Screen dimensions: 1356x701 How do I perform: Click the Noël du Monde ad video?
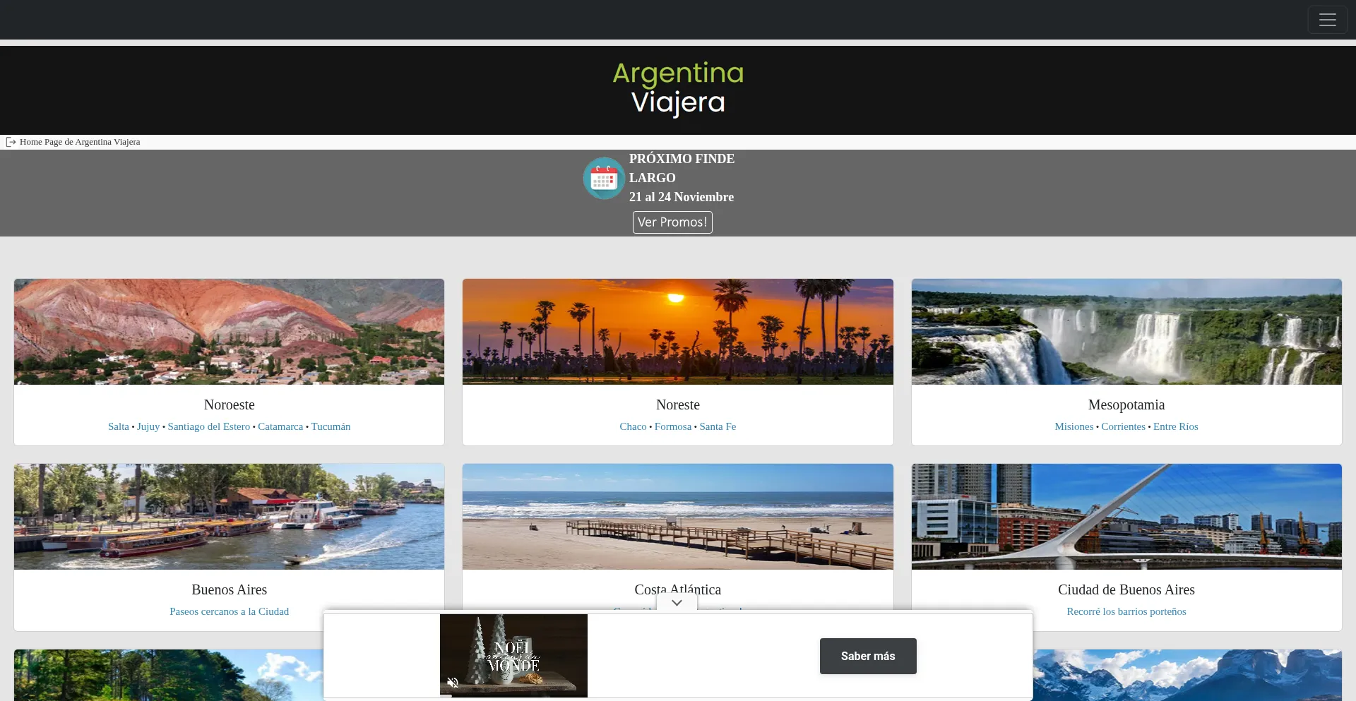coord(513,656)
